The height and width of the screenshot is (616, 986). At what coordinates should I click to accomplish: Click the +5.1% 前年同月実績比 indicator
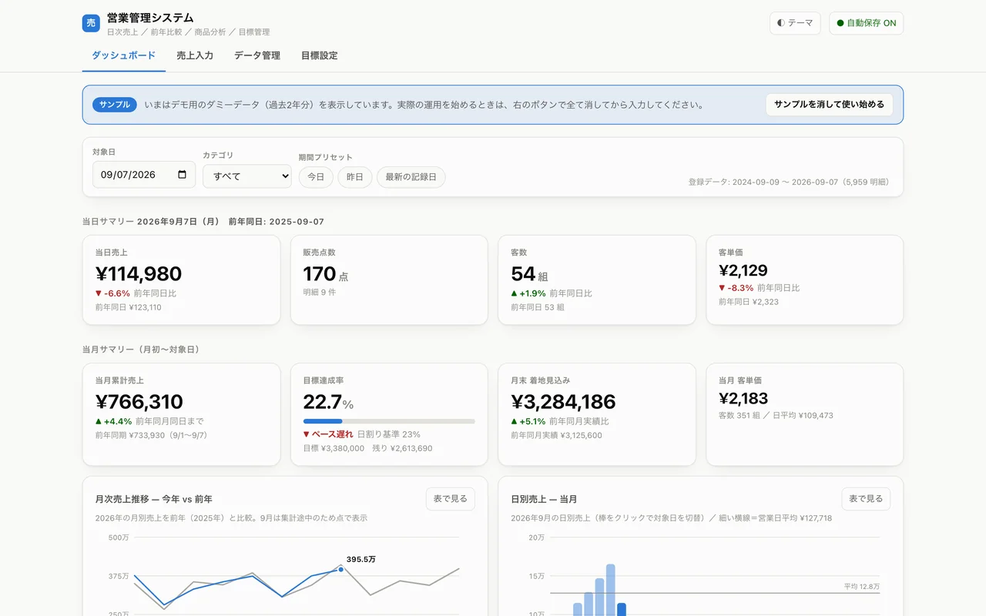pyautogui.click(x=560, y=421)
